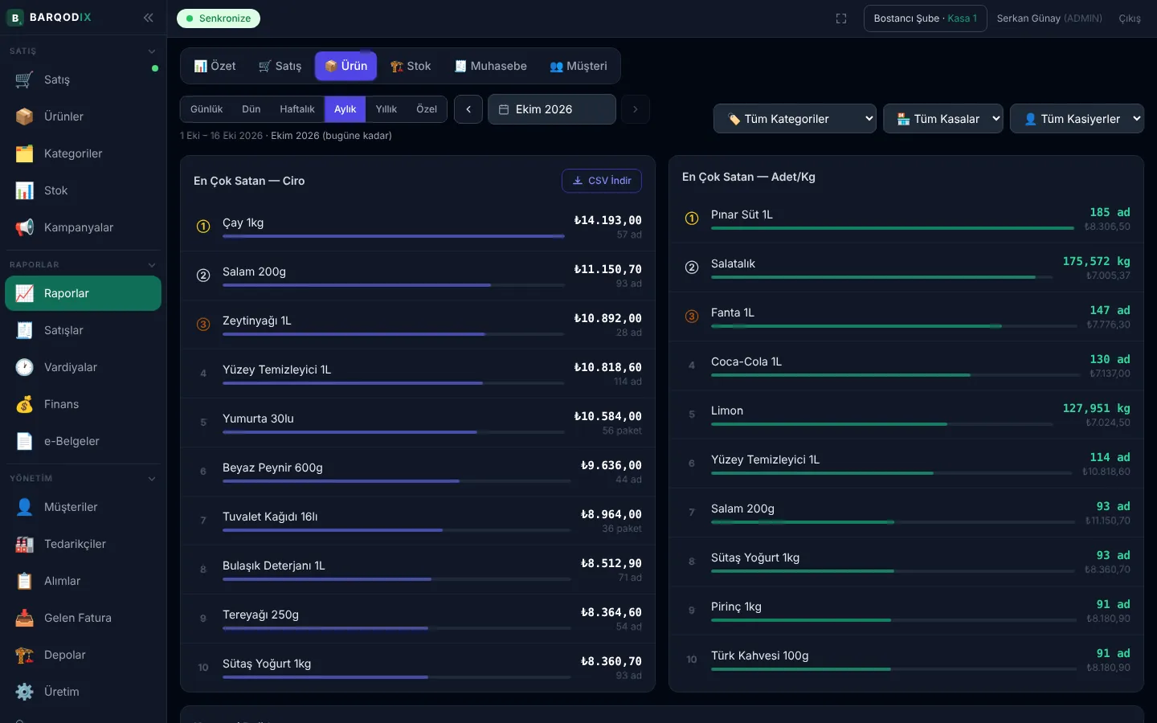
Task: Open Depolar via its crane icon
Action: click(25, 655)
